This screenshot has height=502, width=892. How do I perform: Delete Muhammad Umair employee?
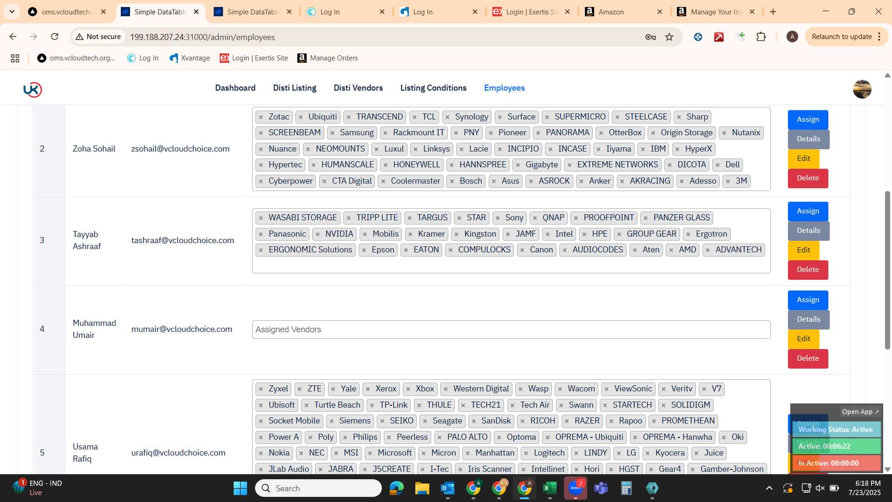click(808, 359)
